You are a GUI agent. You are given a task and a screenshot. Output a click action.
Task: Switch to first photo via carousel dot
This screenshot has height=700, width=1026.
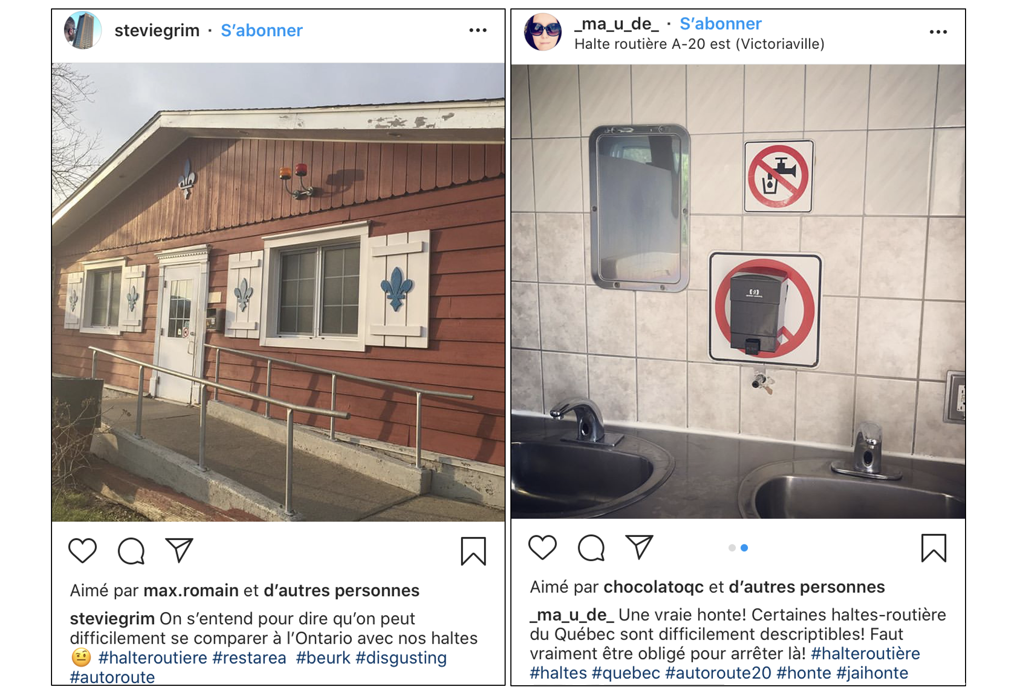732,548
